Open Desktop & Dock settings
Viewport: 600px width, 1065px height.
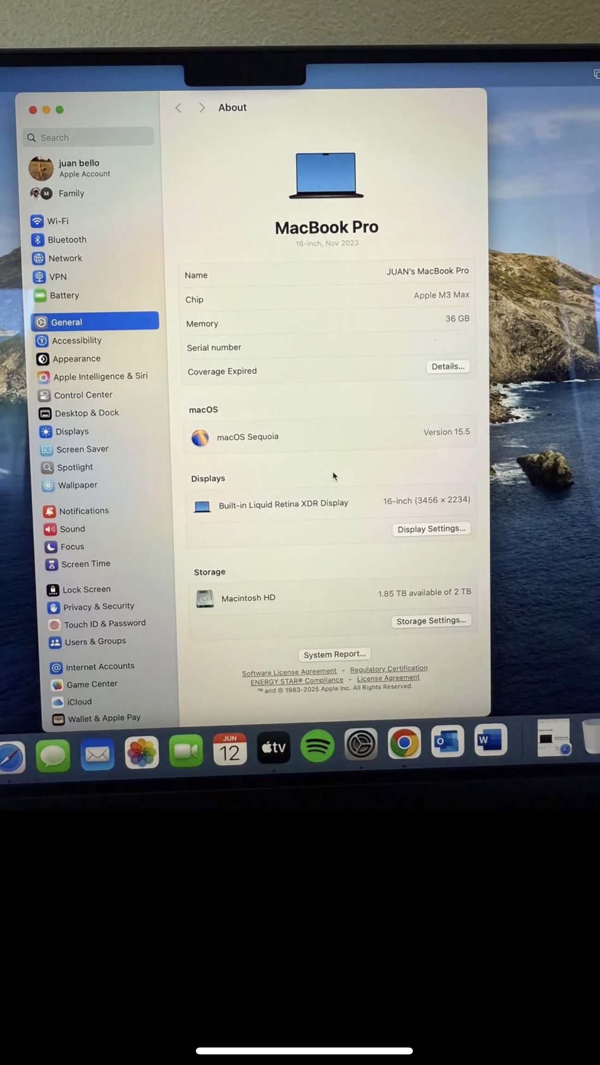[79, 413]
